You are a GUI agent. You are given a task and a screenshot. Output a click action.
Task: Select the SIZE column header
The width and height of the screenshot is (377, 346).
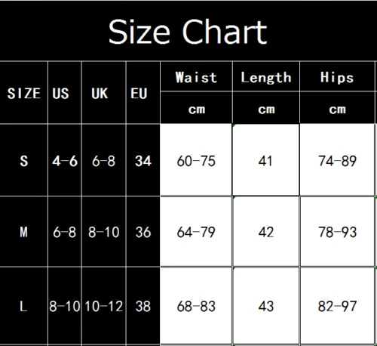[x=24, y=94]
